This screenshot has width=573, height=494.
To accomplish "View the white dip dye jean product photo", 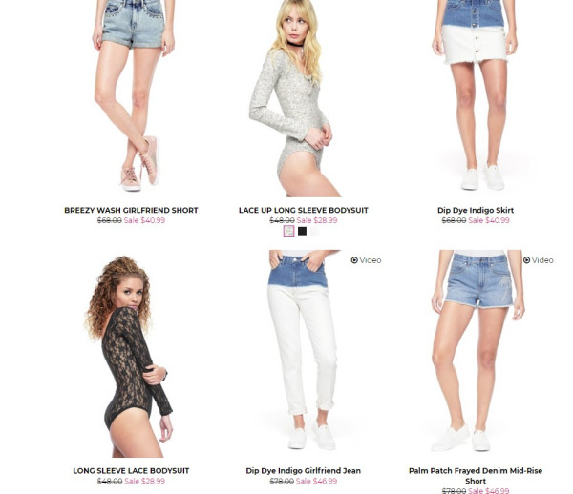I will click(304, 350).
